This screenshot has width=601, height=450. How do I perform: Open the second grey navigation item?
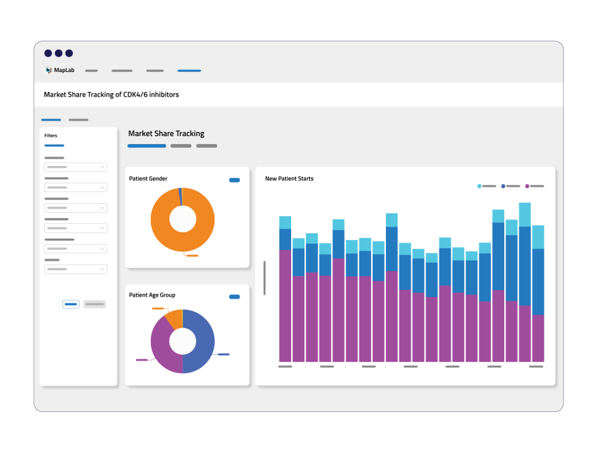[x=122, y=71]
